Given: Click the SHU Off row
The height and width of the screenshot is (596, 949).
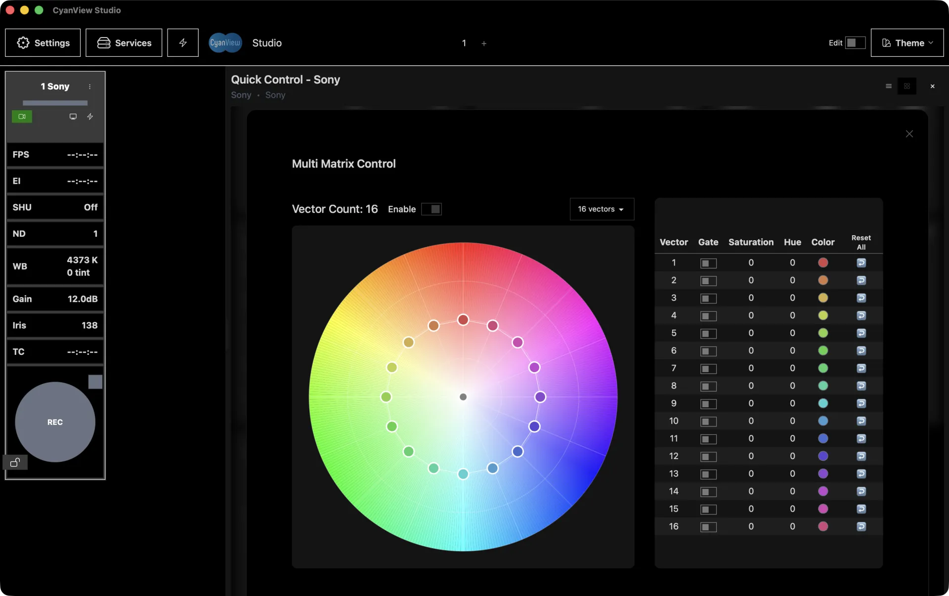Looking at the screenshot, I should [55, 208].
